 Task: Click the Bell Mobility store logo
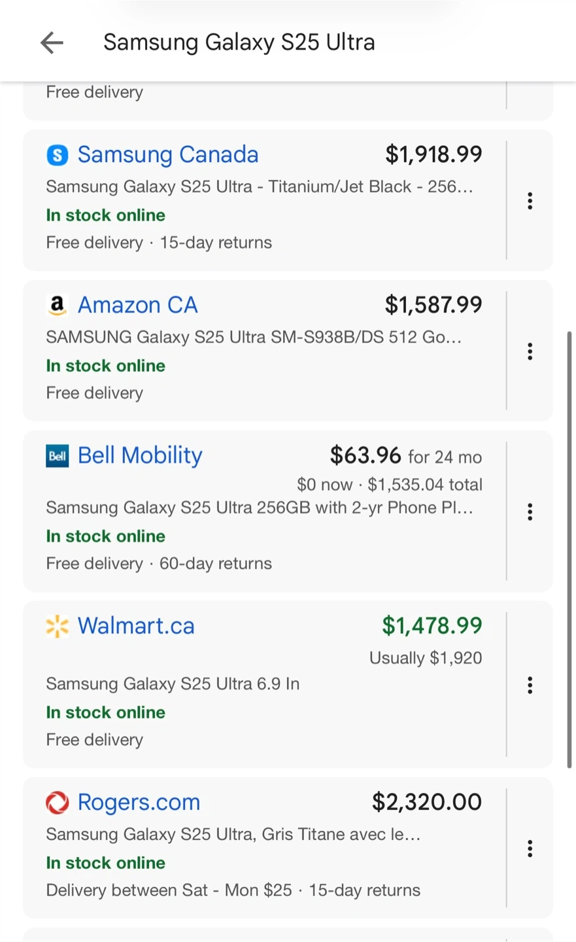(x=58, y=456)
